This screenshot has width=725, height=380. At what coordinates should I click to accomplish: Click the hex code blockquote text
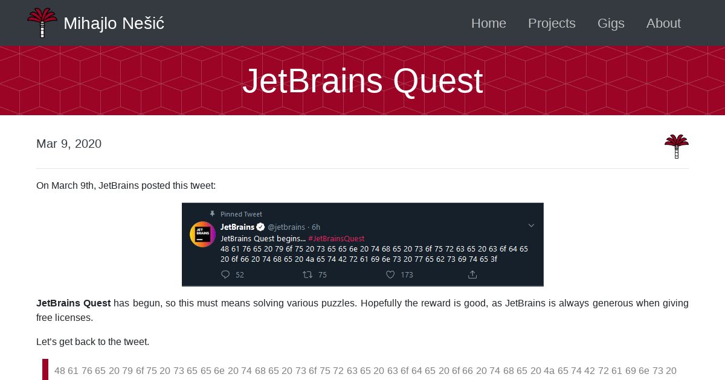click(366, 370)
